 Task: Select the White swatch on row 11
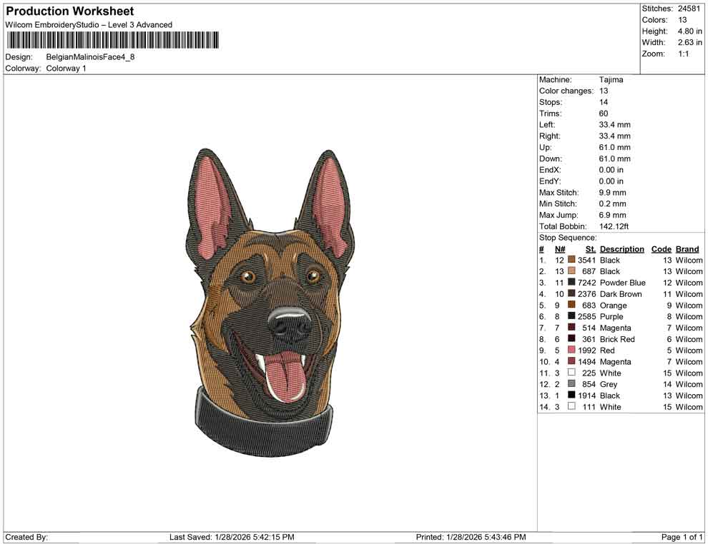tap(571, 373)
